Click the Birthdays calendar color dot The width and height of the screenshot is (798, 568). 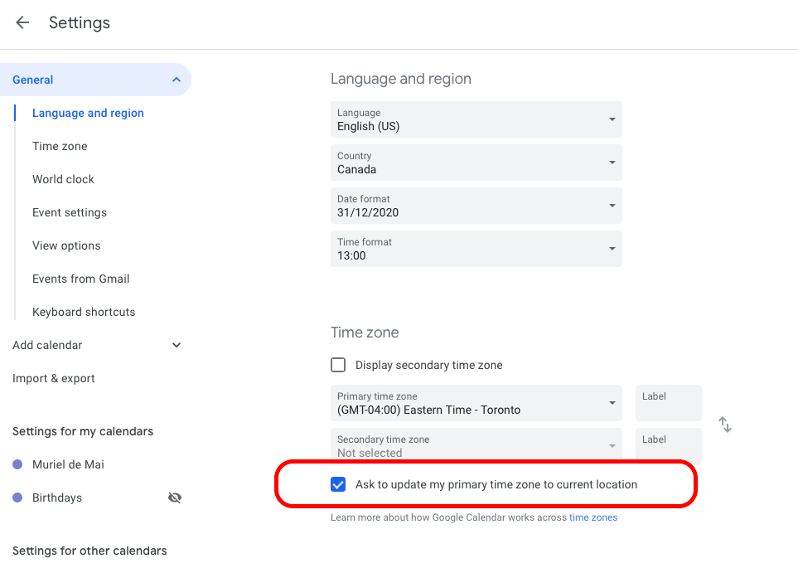tap(17, 498)
